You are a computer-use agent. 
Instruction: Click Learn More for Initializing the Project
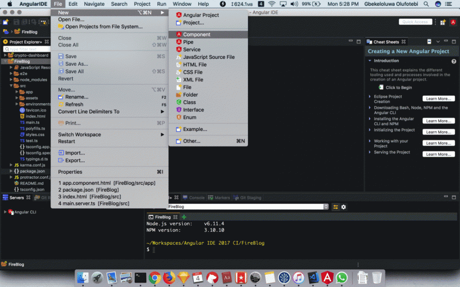[438, 132]
